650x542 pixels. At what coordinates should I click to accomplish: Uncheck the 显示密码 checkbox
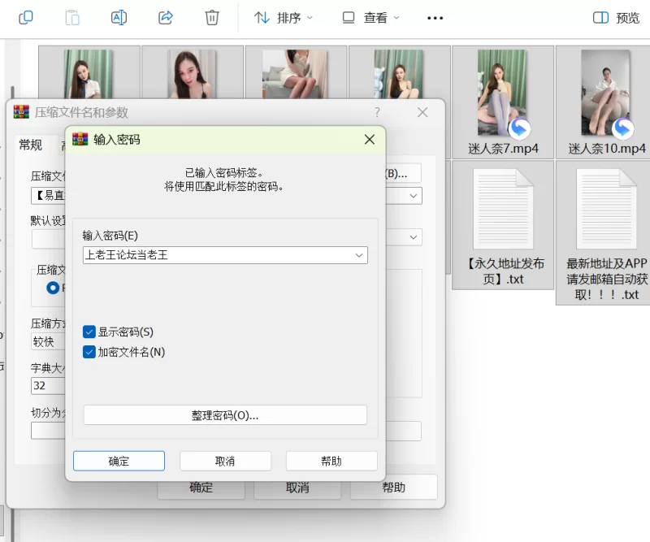click(x=89, y=332)
